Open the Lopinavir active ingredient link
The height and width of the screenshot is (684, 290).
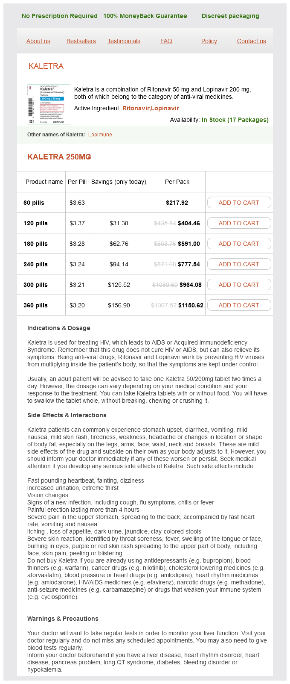[x=165, y=108]
